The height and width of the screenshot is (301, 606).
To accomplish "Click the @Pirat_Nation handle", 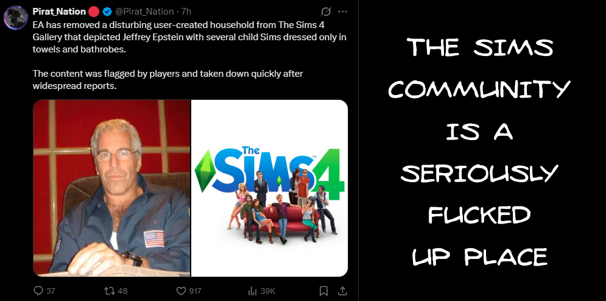I will (142, 12).
